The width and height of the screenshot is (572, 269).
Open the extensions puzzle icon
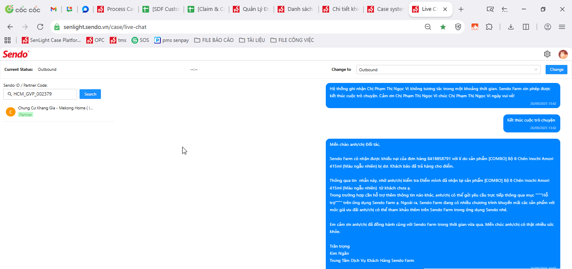[x=489, y=27]
